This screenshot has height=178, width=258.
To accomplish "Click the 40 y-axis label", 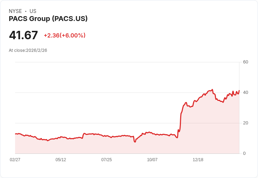I will tap(245, 93).
